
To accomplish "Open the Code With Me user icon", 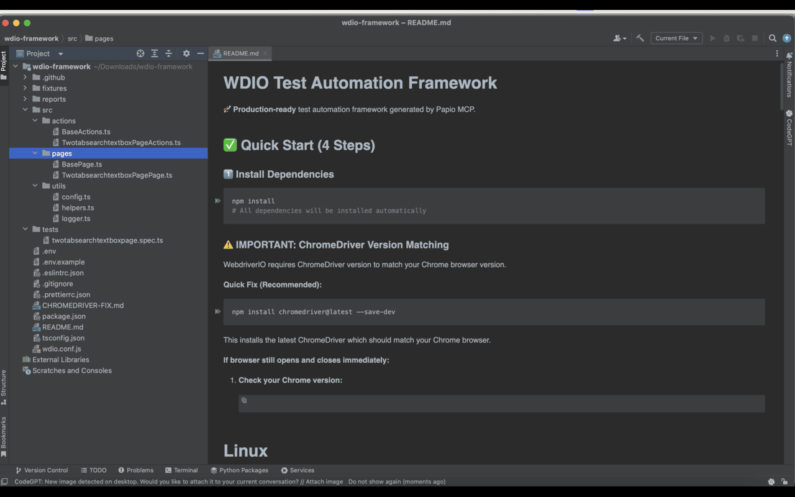I will (x=619, y=38).
